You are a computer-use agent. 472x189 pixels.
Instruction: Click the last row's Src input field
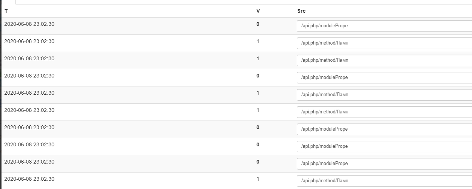383,181
